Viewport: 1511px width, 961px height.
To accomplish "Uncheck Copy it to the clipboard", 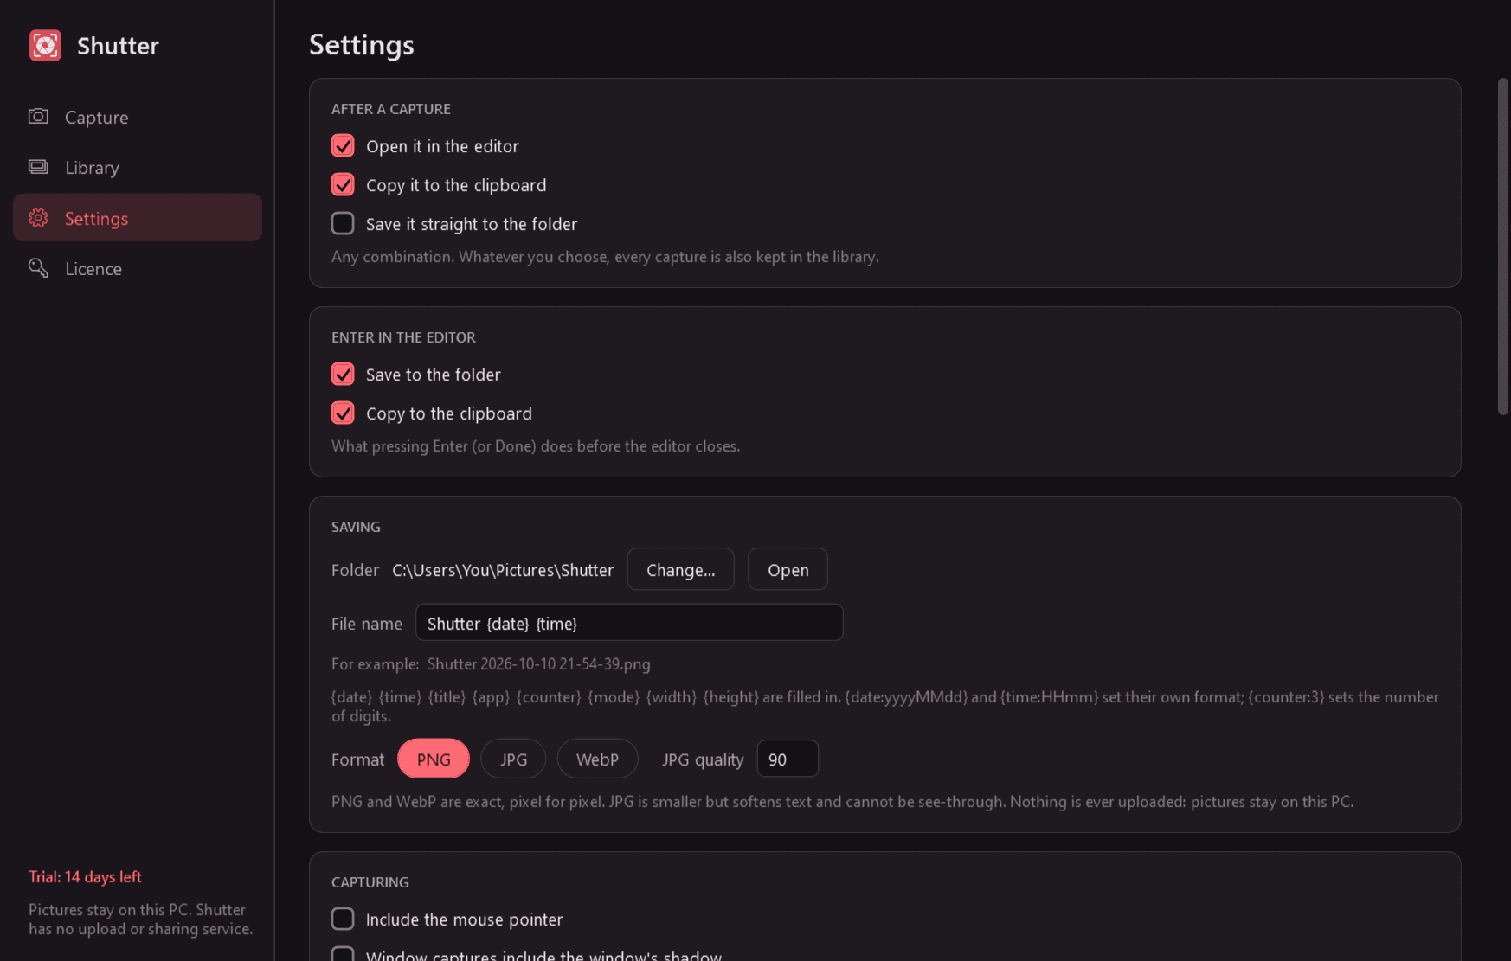I will click(343, 184).
